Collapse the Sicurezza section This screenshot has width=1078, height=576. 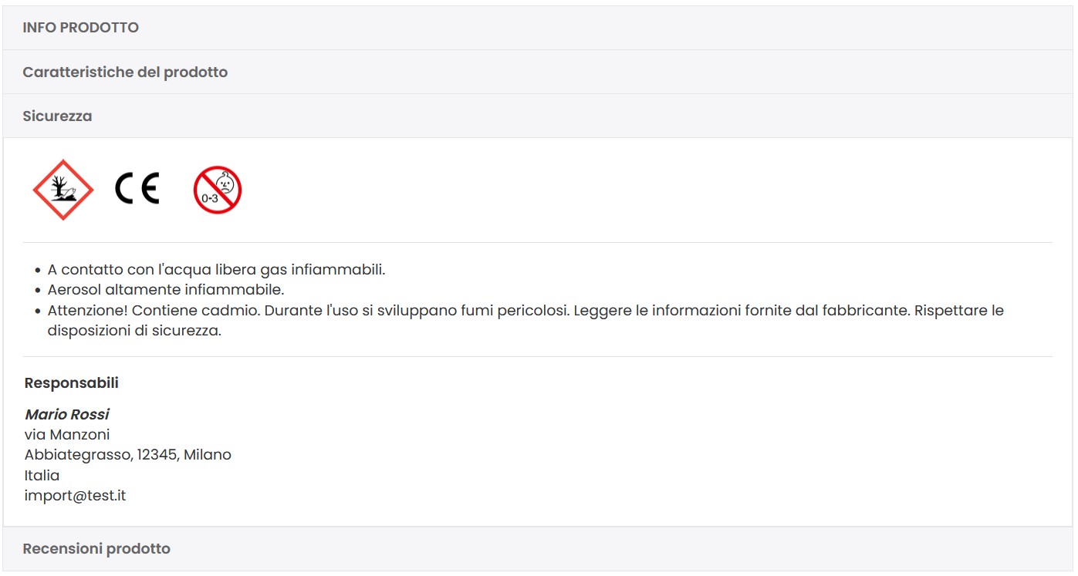pyautogui.click(x=538, y=116)
